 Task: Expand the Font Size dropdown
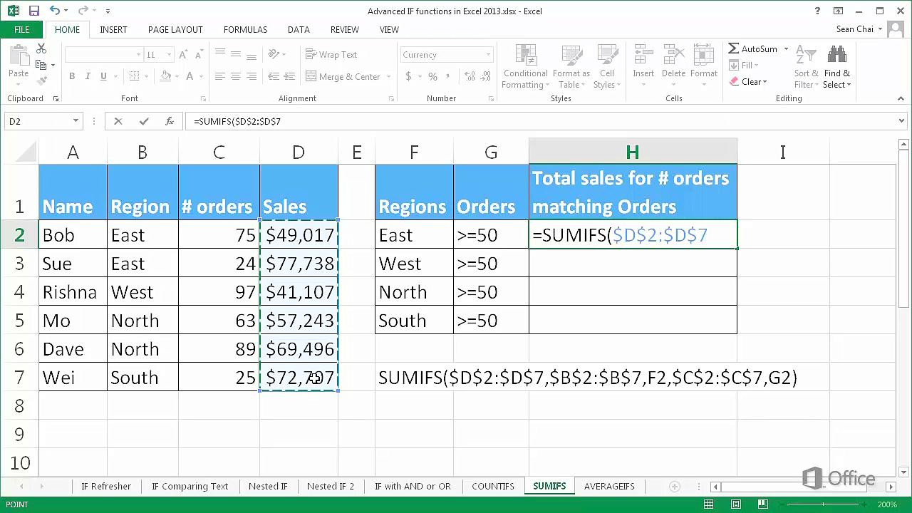click(168, 54)
